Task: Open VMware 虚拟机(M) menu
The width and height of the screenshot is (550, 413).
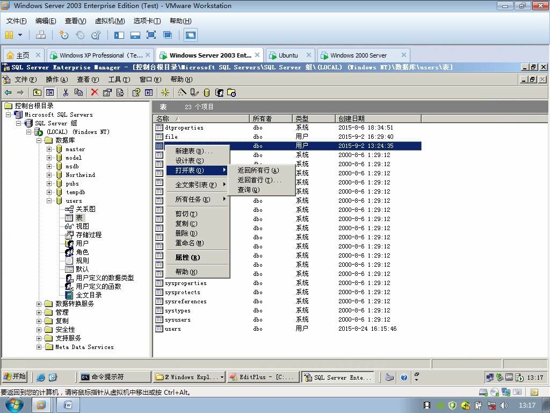Action: 110,21
